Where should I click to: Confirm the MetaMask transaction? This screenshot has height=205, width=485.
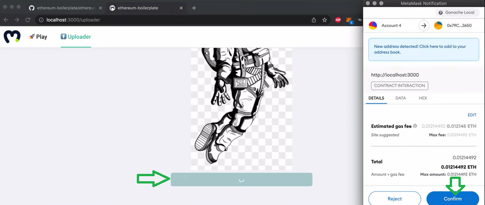453,198
